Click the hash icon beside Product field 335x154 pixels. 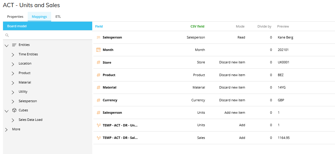tap(98, 75)
